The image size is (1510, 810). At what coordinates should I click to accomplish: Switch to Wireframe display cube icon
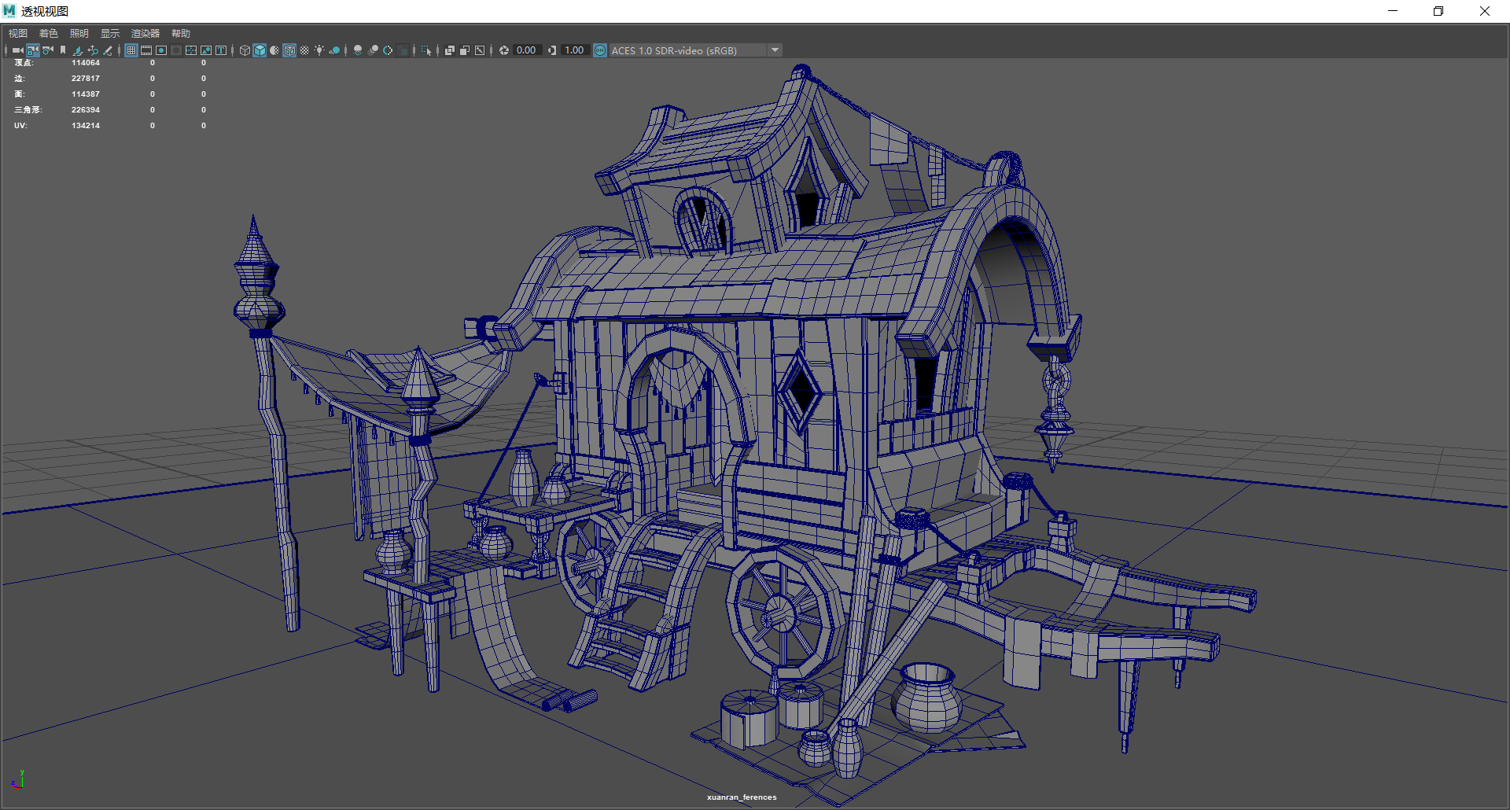point(245,50)
